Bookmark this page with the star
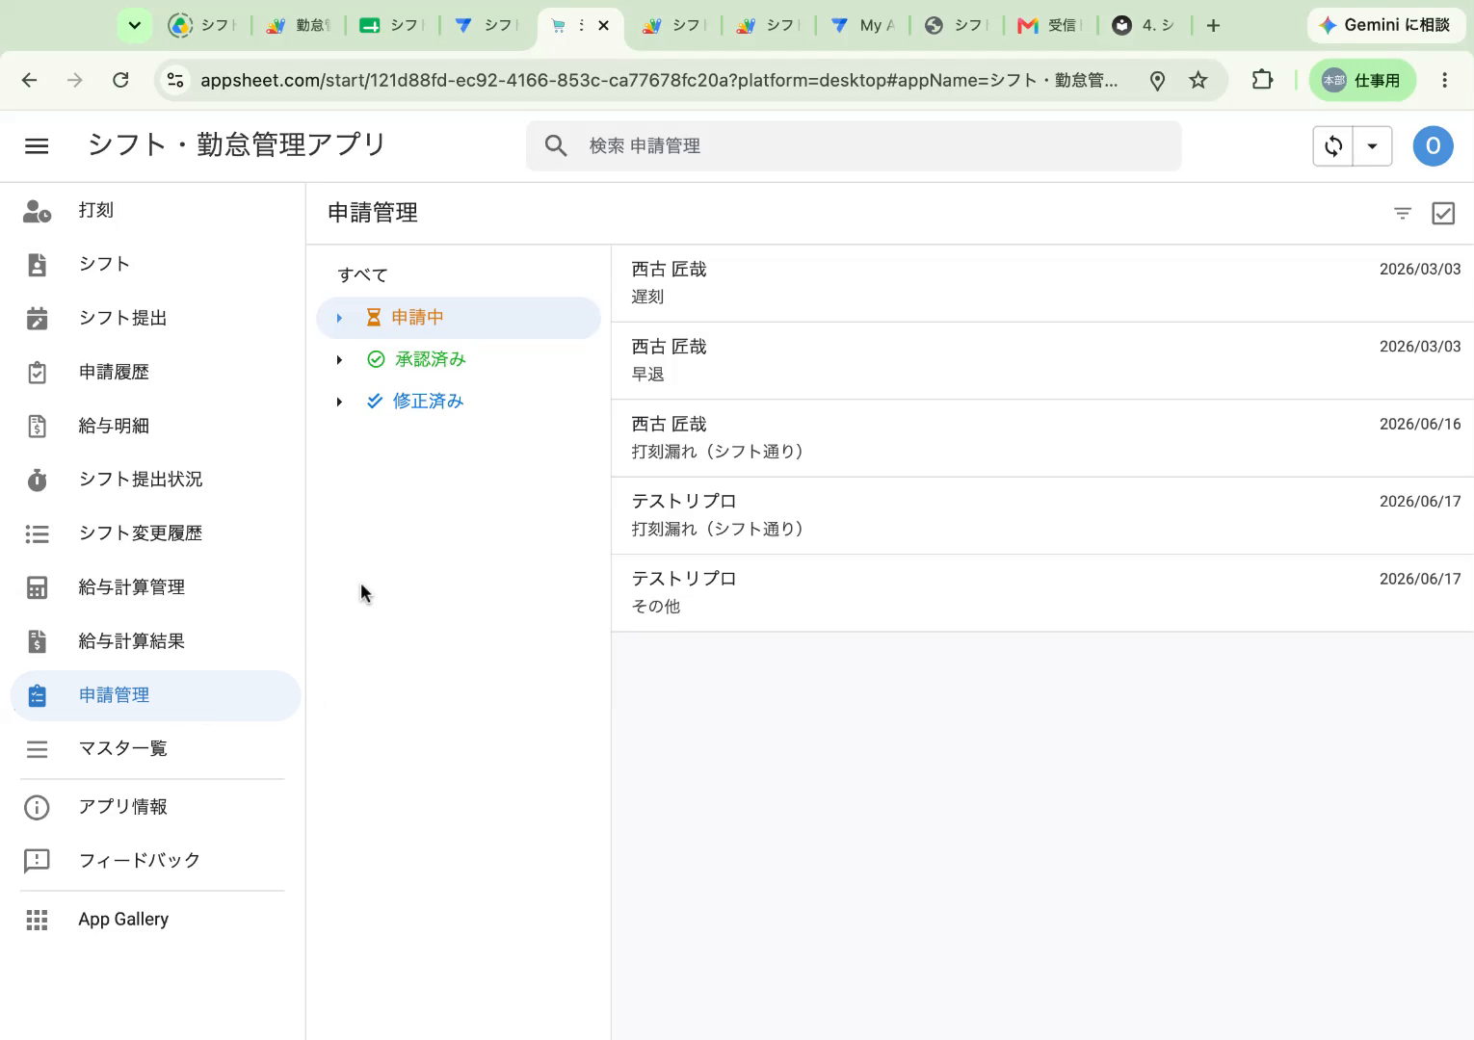This screenshot has height=1040, width=1474. [x=1198, y=80]
